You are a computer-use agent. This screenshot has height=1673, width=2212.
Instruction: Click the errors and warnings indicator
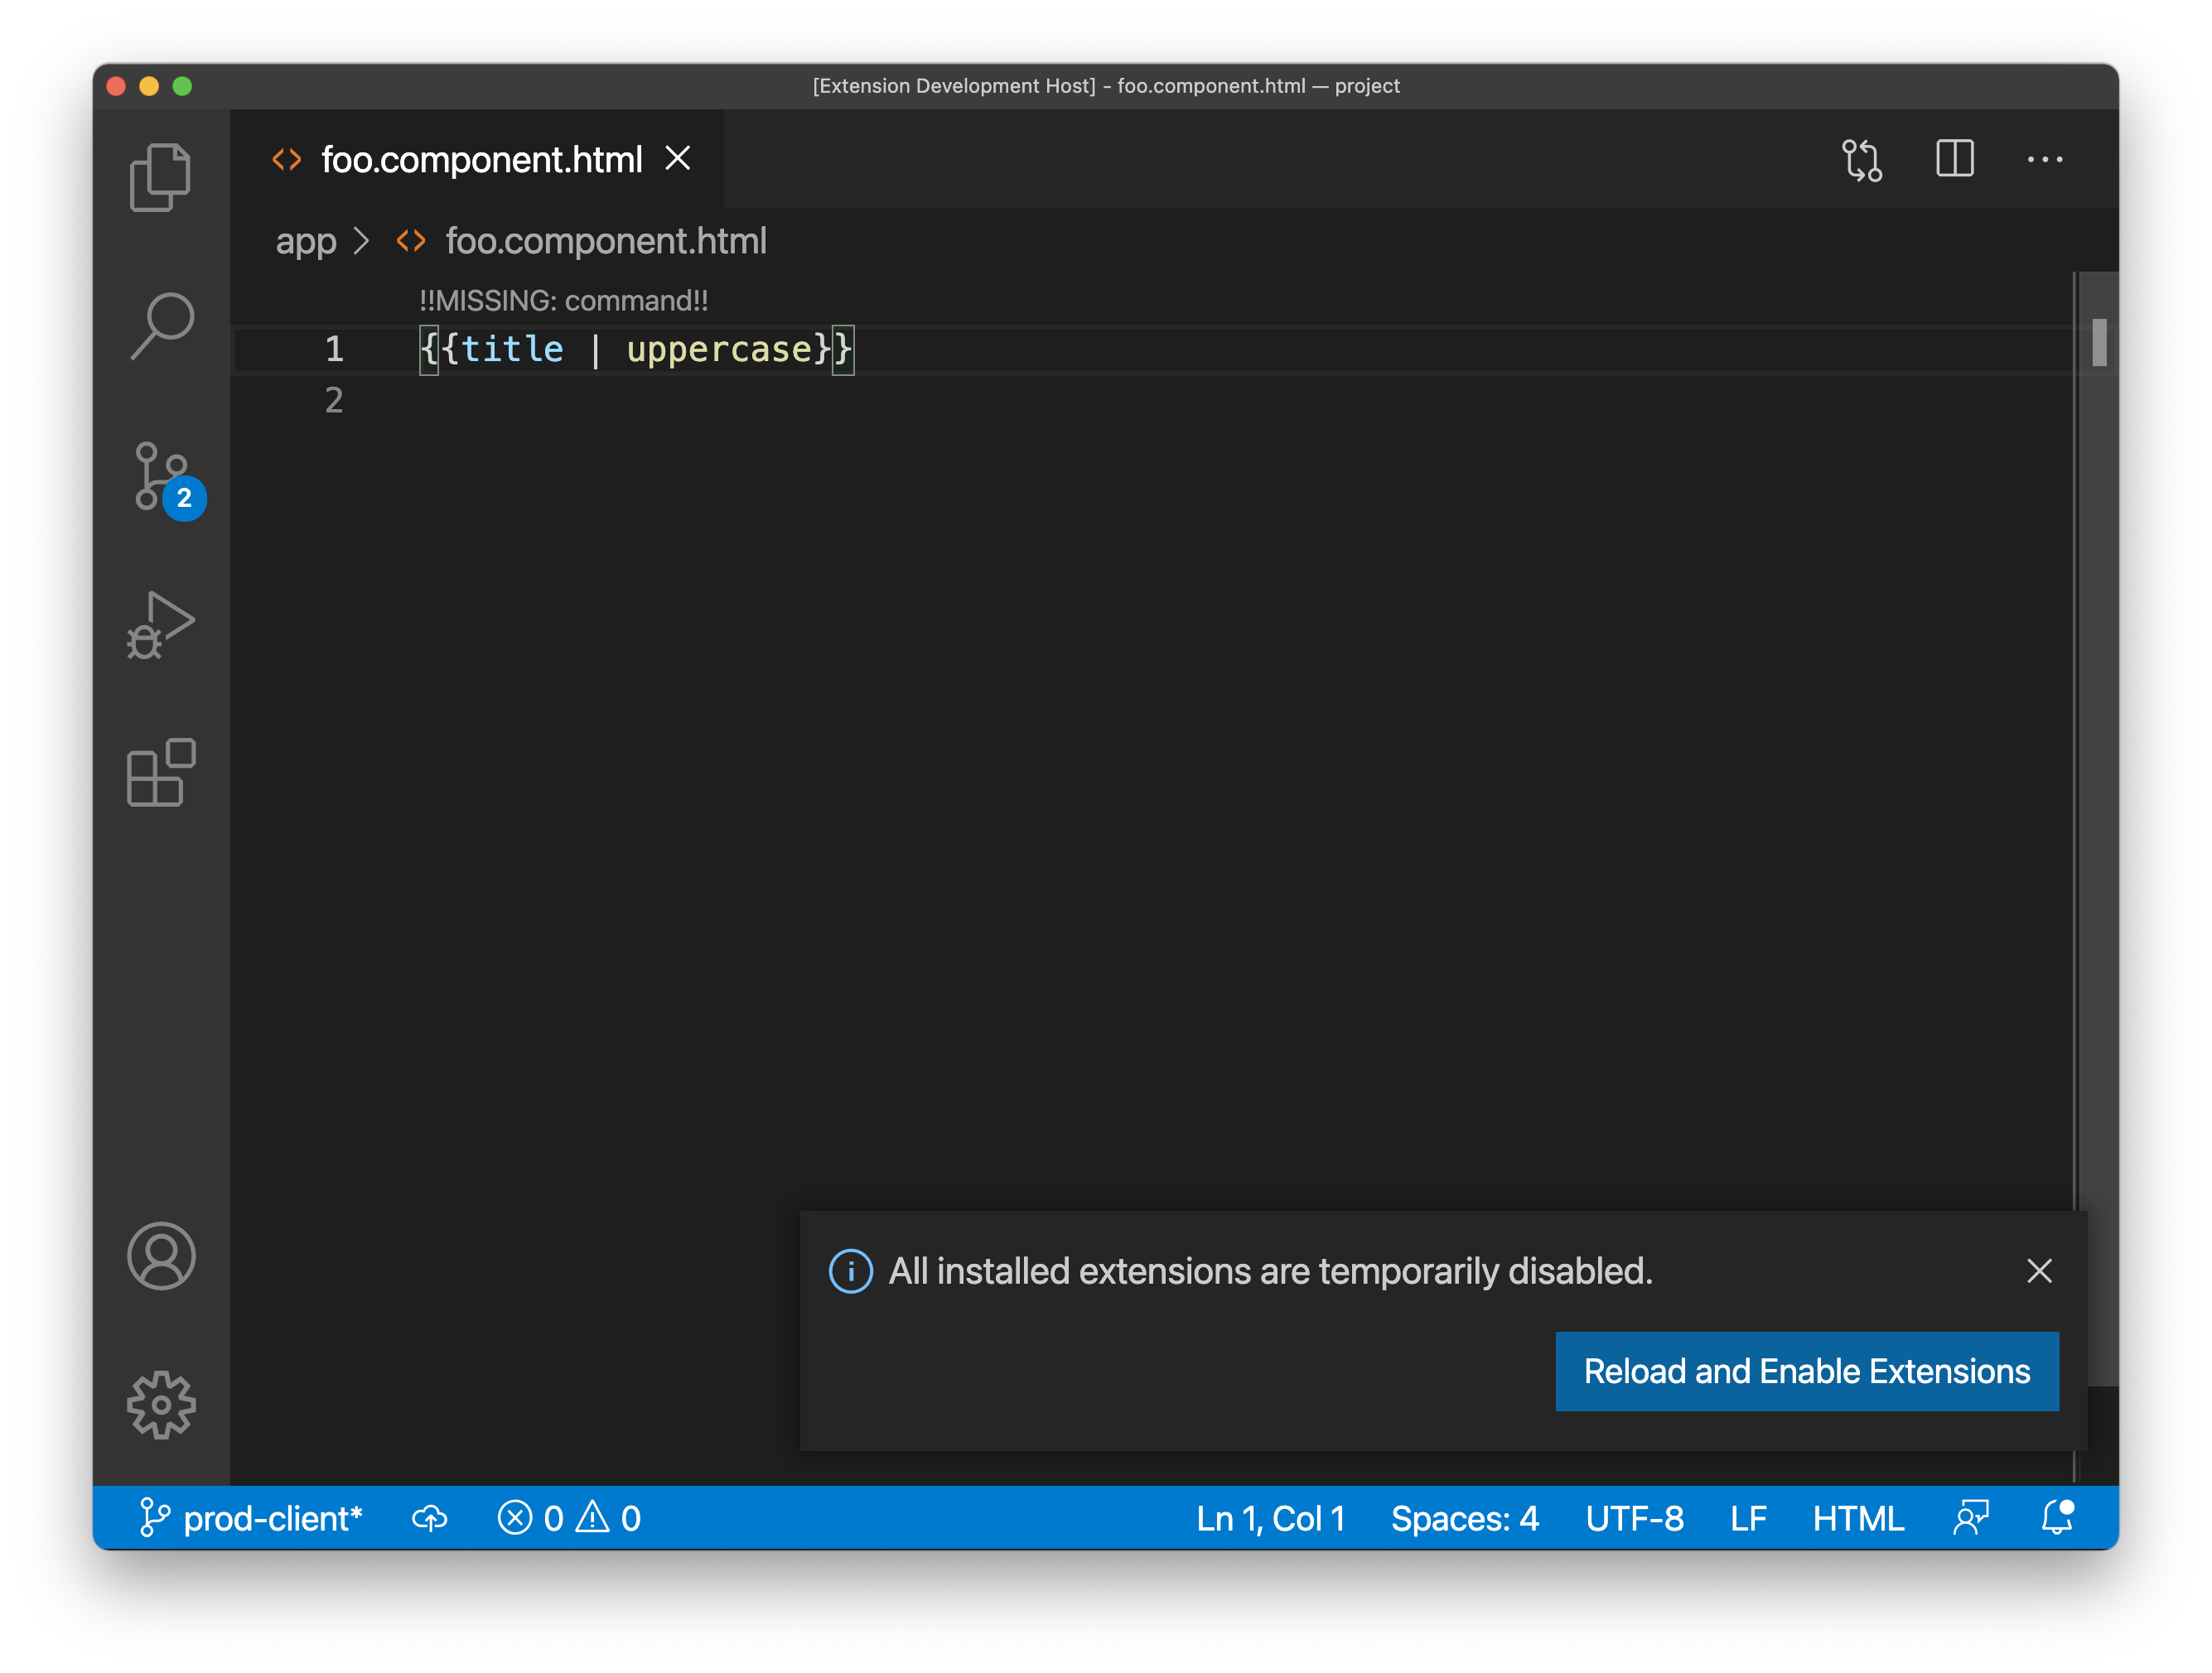[x=568, y=1518]
